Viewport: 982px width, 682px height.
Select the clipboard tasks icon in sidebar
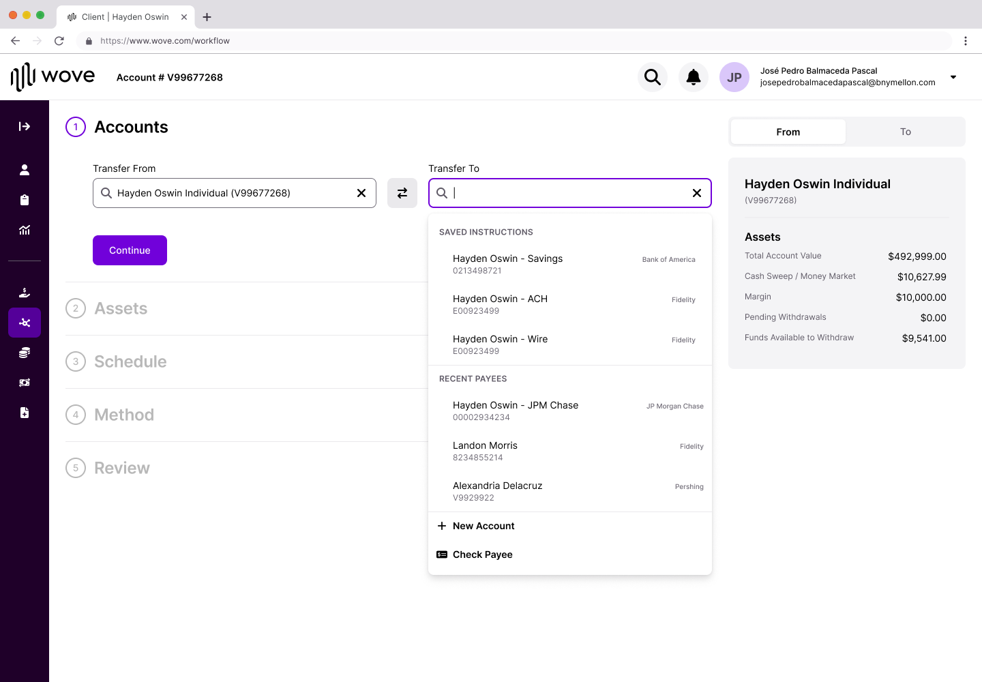[25, 200]
